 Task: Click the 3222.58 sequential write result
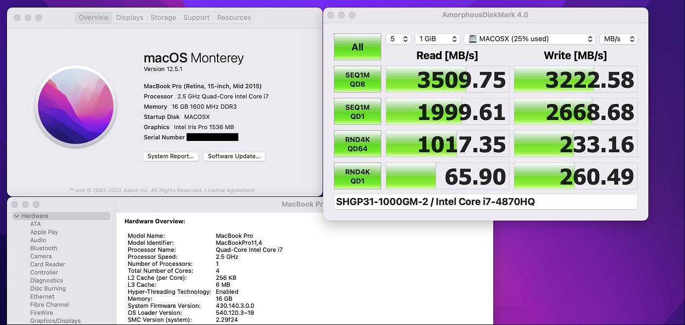(x=576, y=80)
